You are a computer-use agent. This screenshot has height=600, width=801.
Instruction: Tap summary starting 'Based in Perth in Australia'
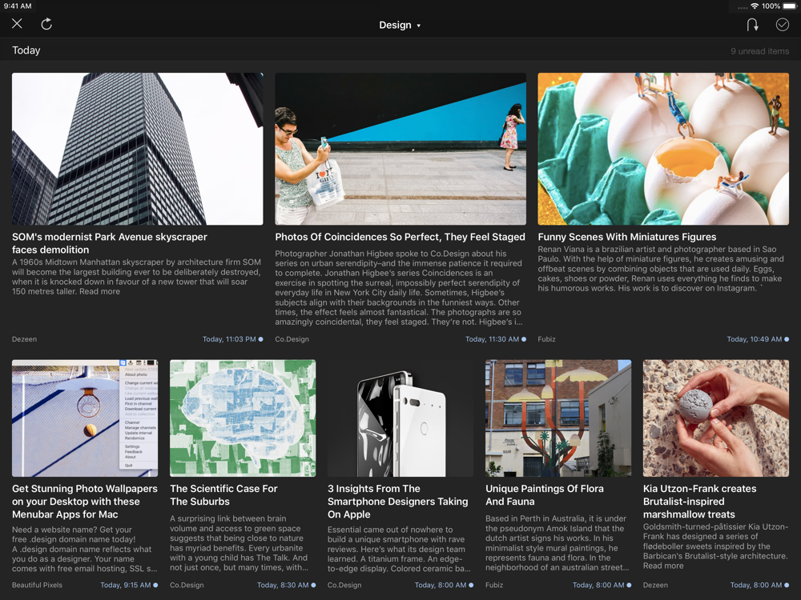[557, 543]
